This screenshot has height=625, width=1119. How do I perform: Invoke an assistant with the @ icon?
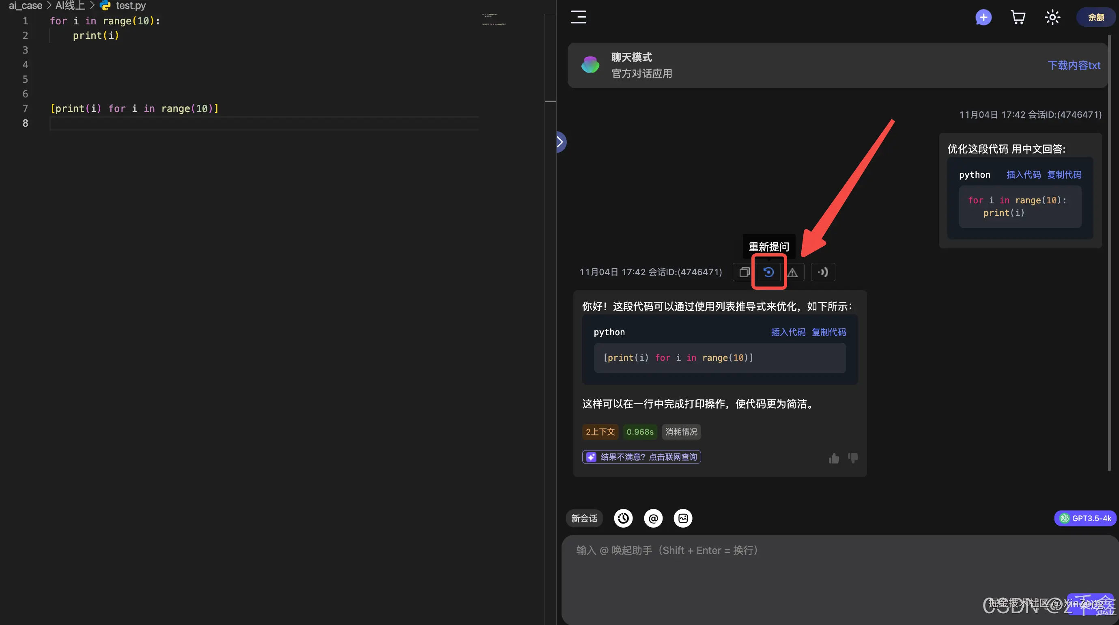653,518
